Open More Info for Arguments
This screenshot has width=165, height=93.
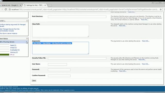point(145,41)
